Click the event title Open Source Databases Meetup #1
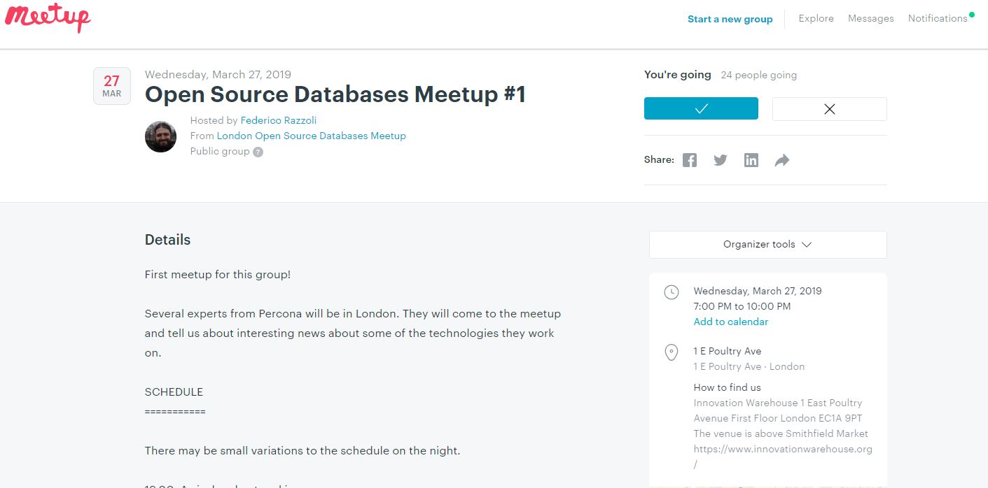This screenshot has width=988, height=488. coord(335,94)
